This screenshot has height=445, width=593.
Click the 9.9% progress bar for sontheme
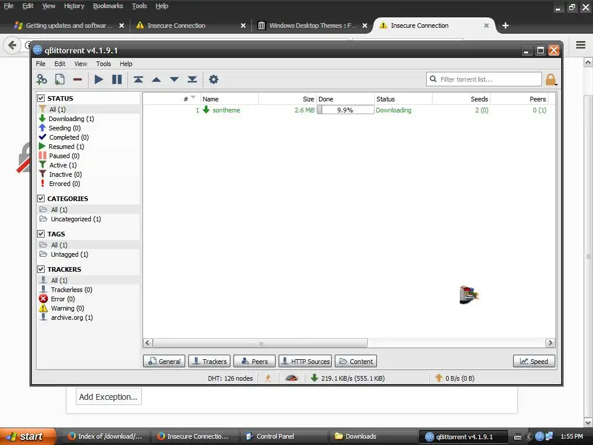tap(345, 110)
